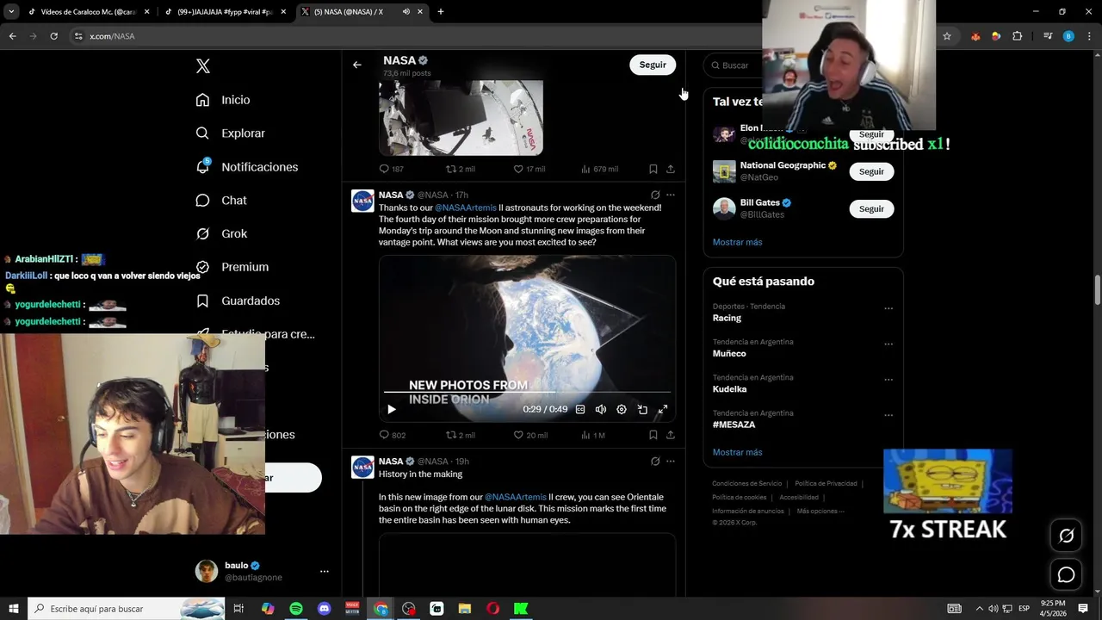Image resolution: width=1102 pixels, height=620 pixels.
Task: Follow National Geographic
Action: [x=871, y=171]
